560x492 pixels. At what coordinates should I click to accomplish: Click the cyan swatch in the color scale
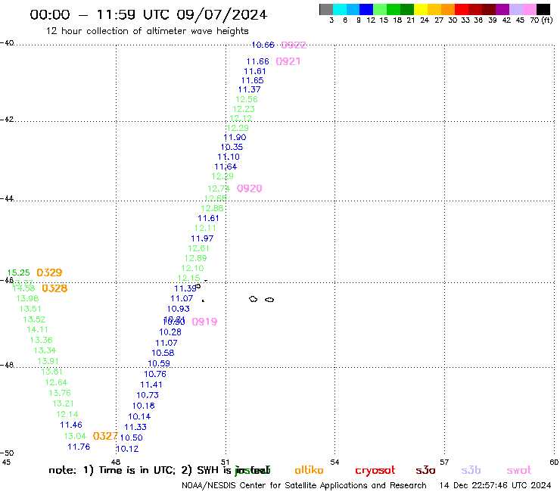340,9
